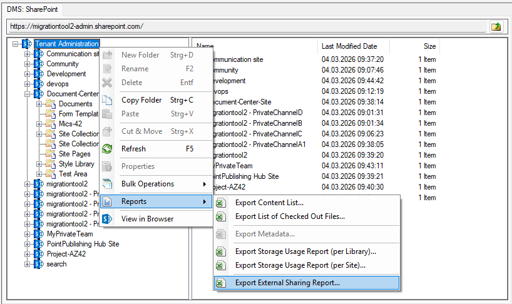Select Test Area library in tree
The width and height of the screenshot is (512, 304).
(x=73, y=174)
